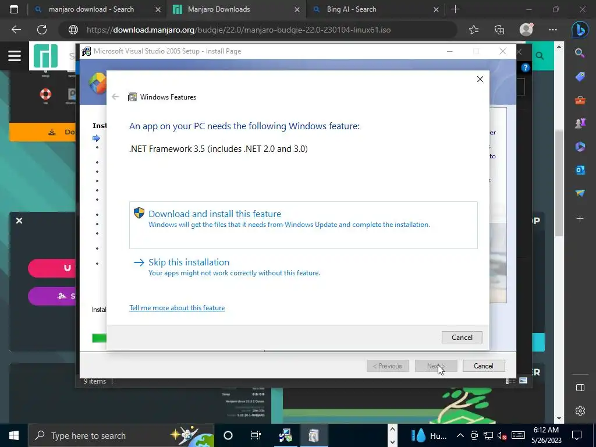Open Bing chat sidebar button
The image size is (596, 447).
[x=580, y=30]
